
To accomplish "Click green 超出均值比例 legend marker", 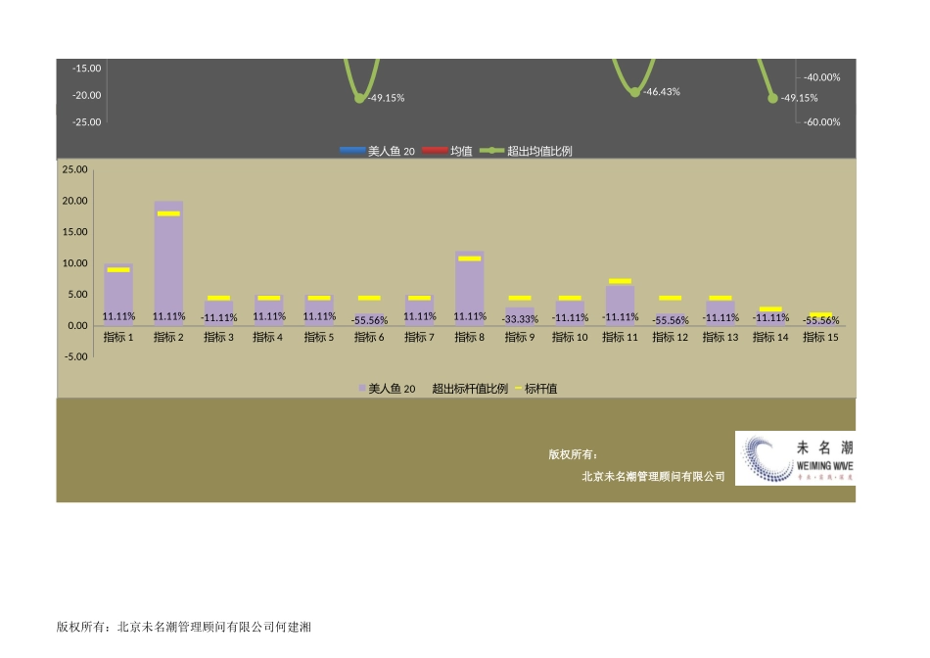I will click(x=491, y=151).
